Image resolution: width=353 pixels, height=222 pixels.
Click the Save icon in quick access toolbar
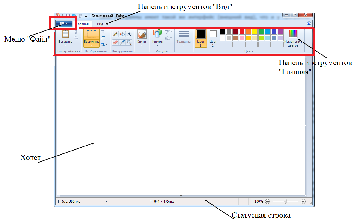coord(67,16)
